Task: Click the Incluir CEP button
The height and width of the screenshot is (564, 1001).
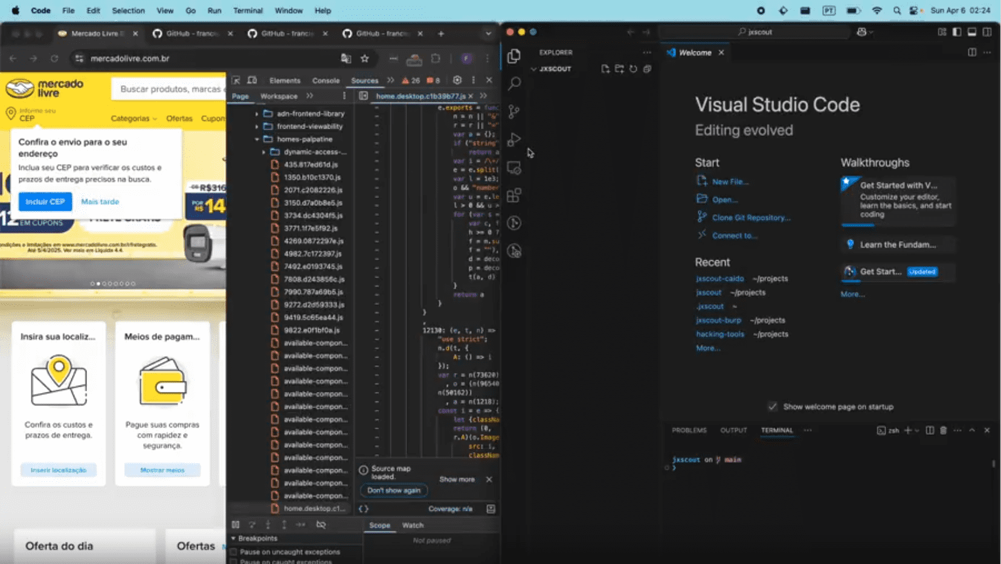Action: 45,202
